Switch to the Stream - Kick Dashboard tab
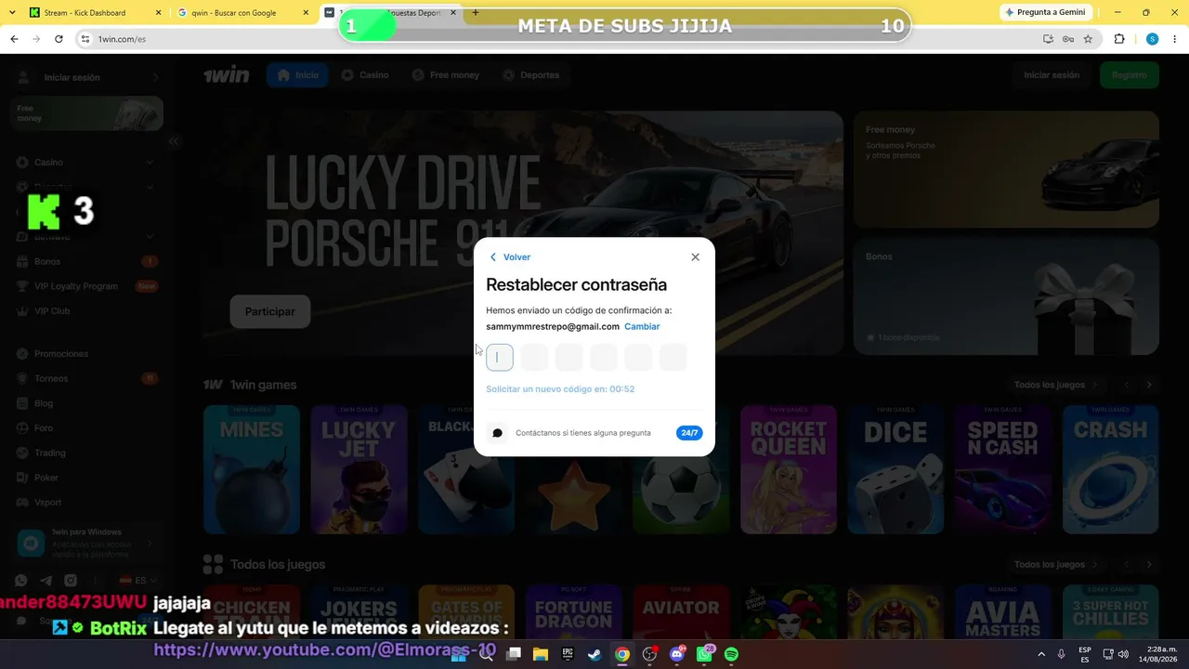1189x669 pixels. click(85, 13)
